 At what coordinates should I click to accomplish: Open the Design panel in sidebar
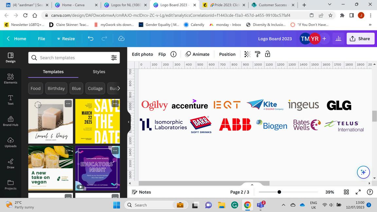point(10,58)
